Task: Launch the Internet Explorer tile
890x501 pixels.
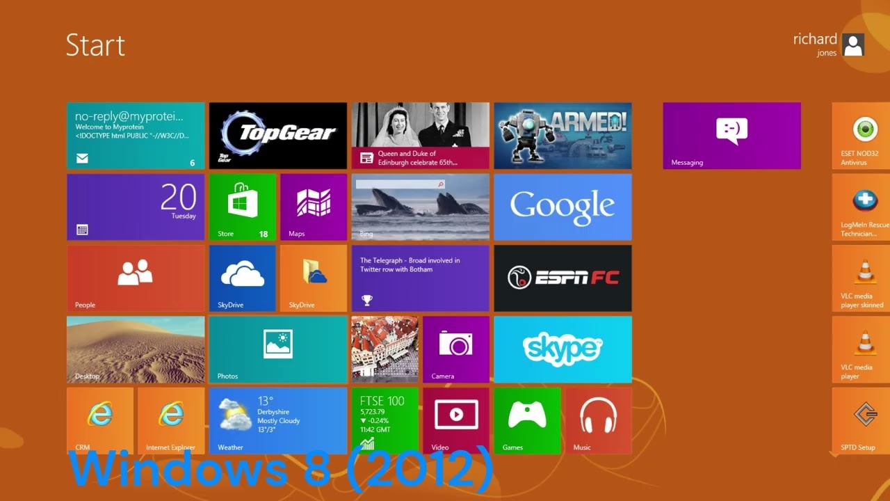Action: (171, 421)
